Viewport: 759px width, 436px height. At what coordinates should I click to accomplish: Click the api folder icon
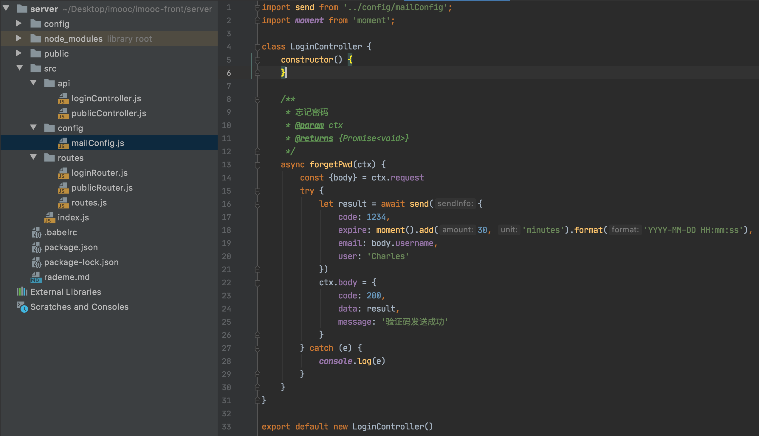(49, 83)
